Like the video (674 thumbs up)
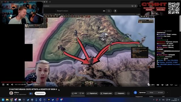 74,93
